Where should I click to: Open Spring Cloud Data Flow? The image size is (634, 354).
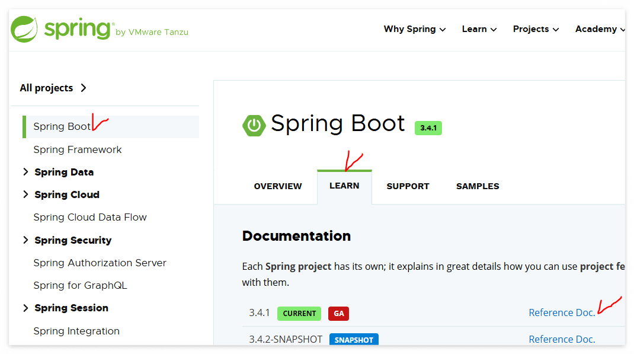tap(89, 217)
